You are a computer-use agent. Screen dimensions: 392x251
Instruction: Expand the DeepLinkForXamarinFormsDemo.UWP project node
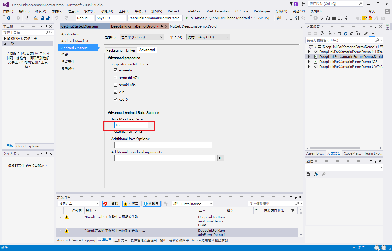pos(309,67)
